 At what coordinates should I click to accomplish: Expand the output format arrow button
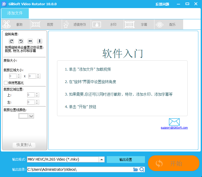102,160
